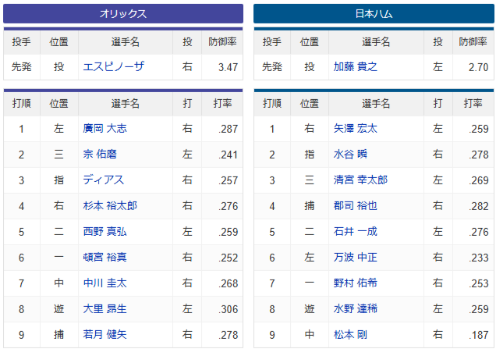Open player link エスピノーザ
Screen dimensions: 496x356
point(114,66)
